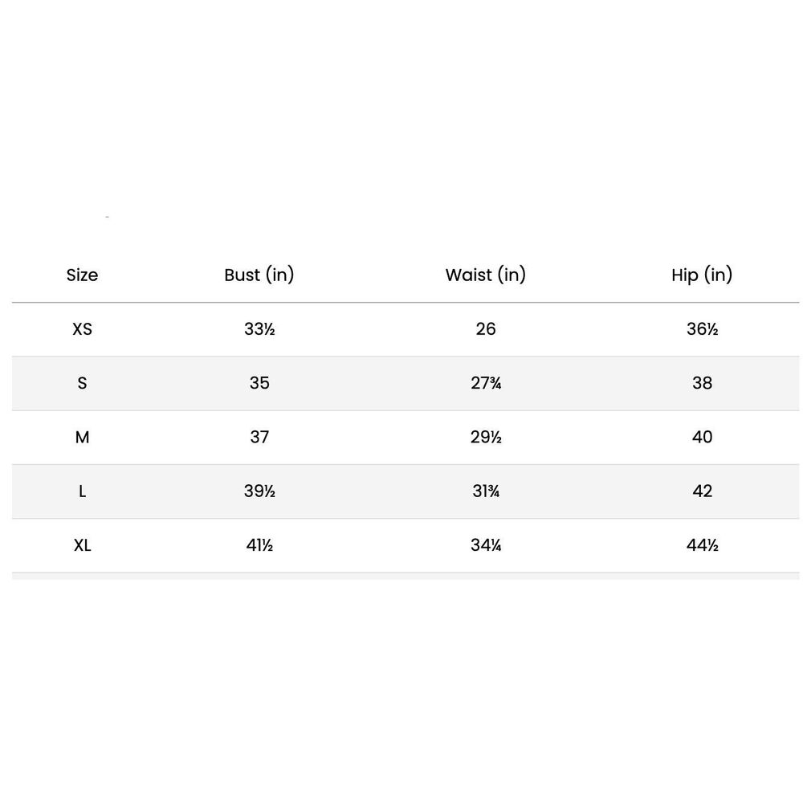Click the Bust (in) column header
The image size is (803, 803).
coord(259,275)
